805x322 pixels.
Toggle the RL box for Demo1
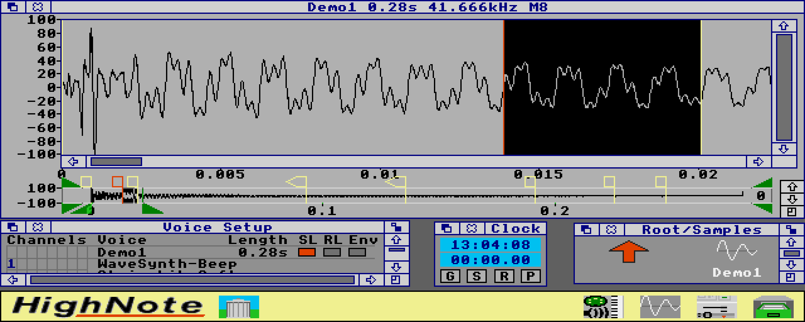point(332,252)
